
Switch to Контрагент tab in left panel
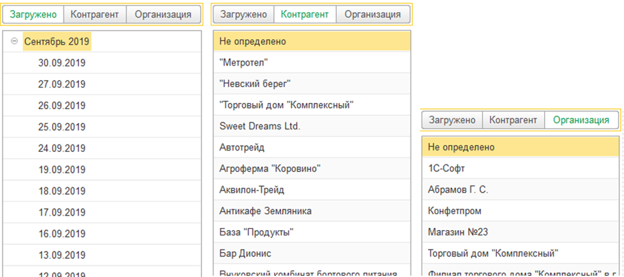95,15
